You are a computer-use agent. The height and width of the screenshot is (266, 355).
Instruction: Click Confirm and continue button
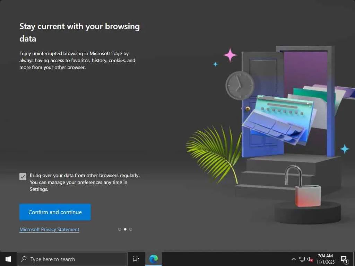pos(55,212)
